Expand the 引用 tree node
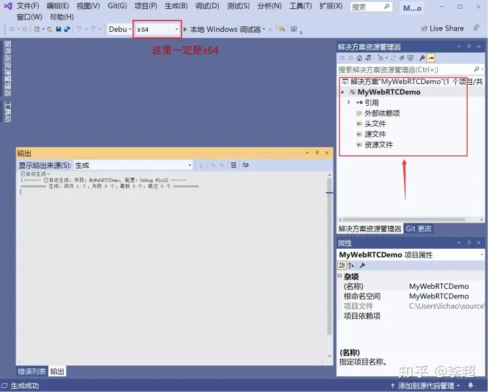 [x=349, y=102]
